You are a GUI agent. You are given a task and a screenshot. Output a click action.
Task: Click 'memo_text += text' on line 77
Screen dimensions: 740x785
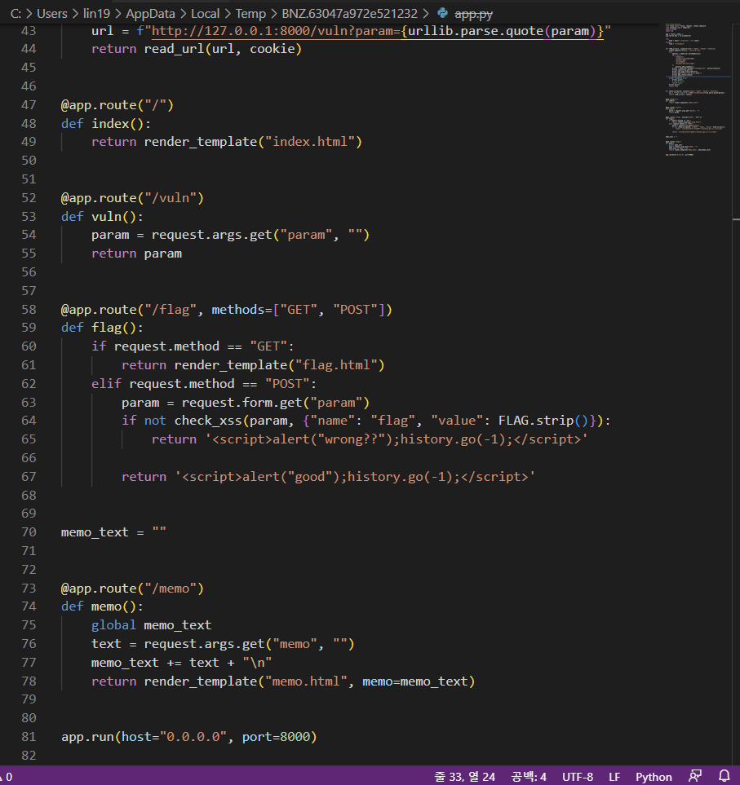155,663
